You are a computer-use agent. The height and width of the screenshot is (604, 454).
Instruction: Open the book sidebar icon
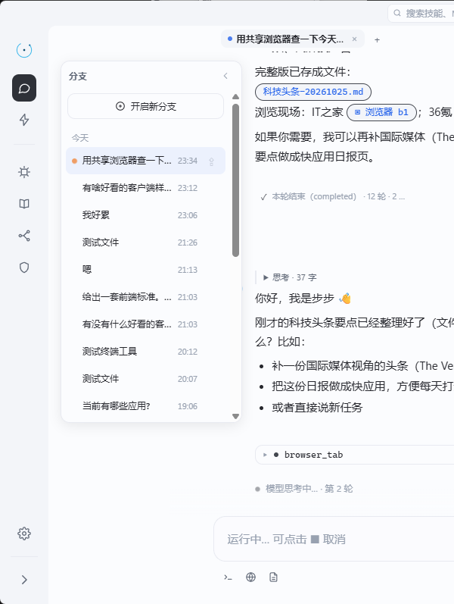pyautogui.click(x=24, y=204)
